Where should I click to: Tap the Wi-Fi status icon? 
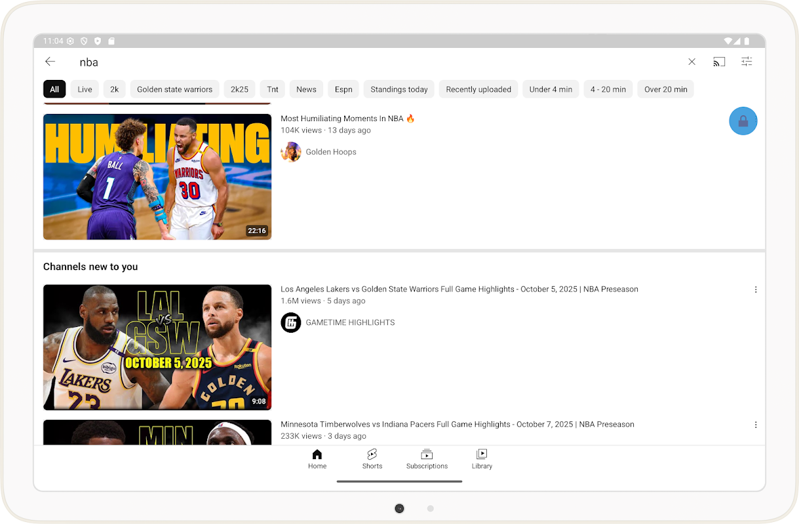[x=728, y=41]
